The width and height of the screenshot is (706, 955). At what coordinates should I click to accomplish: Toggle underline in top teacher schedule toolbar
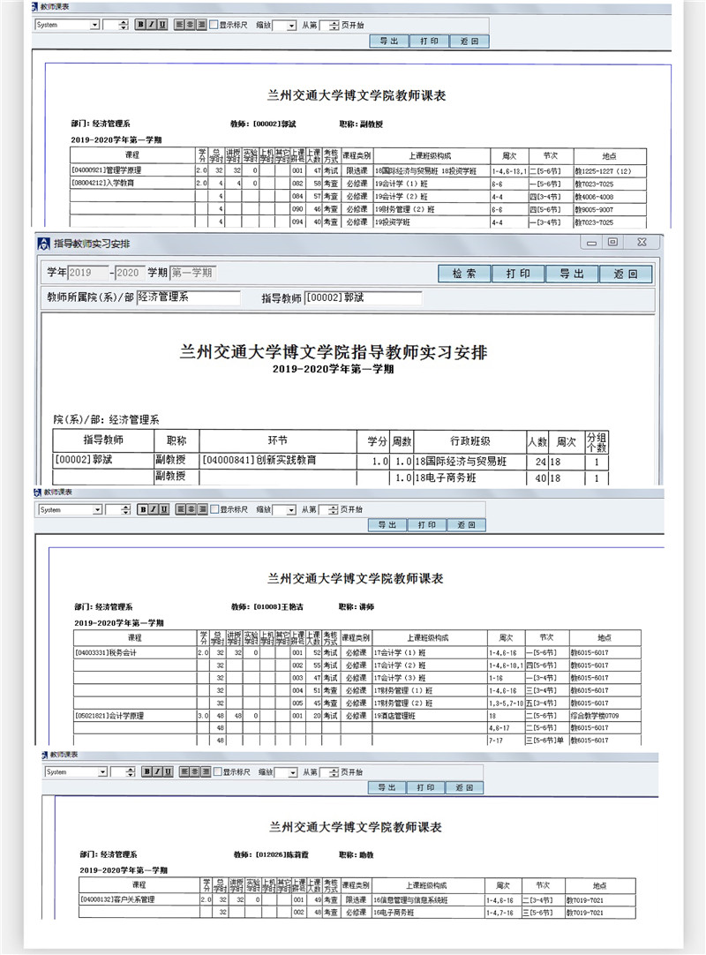tap(161, 25)
